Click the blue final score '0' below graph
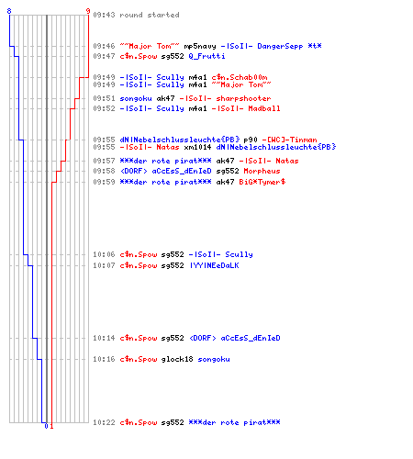Image resolution: width=413 pixels, height=459 pixels. pyautogui.click(x=46, y=426)
